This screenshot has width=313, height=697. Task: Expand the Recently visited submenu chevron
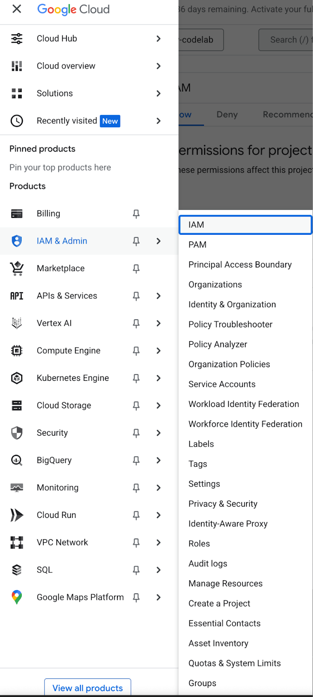tap(159, 121)
